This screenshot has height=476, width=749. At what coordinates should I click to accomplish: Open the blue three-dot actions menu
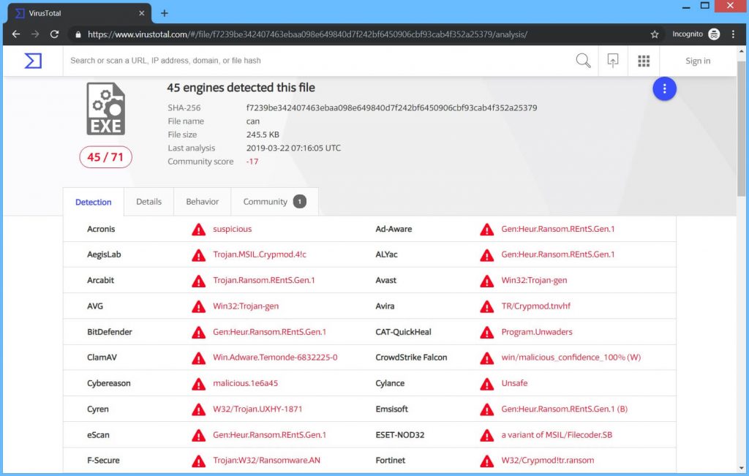(x=664, y=88)
